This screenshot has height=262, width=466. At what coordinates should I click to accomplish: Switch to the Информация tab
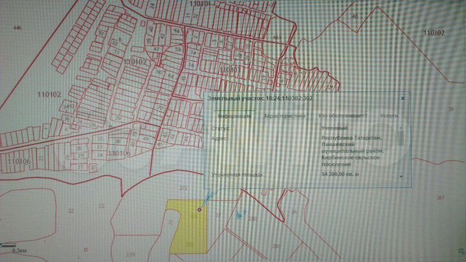(x=234, y=116)
